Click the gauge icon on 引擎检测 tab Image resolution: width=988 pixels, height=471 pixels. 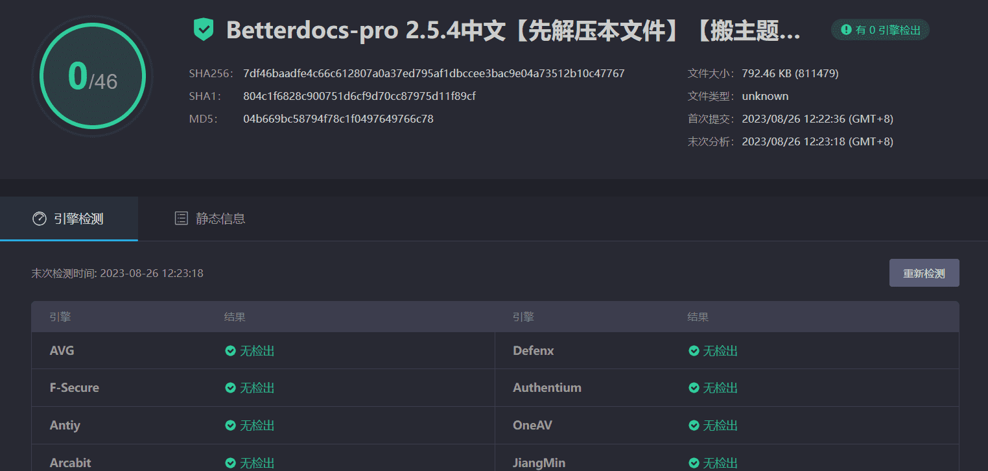(40, 219)
